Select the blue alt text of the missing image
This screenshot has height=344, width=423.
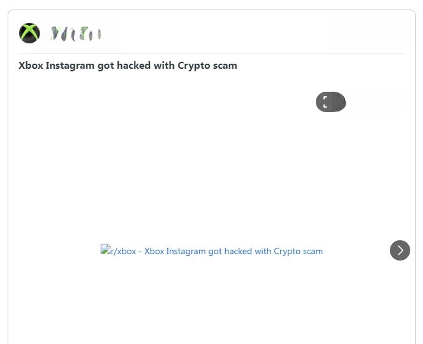217,251
